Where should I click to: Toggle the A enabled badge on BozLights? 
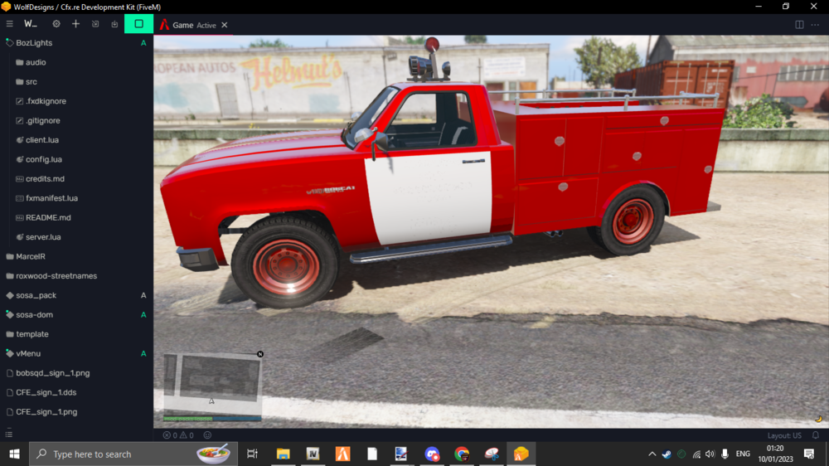point(143,43)
